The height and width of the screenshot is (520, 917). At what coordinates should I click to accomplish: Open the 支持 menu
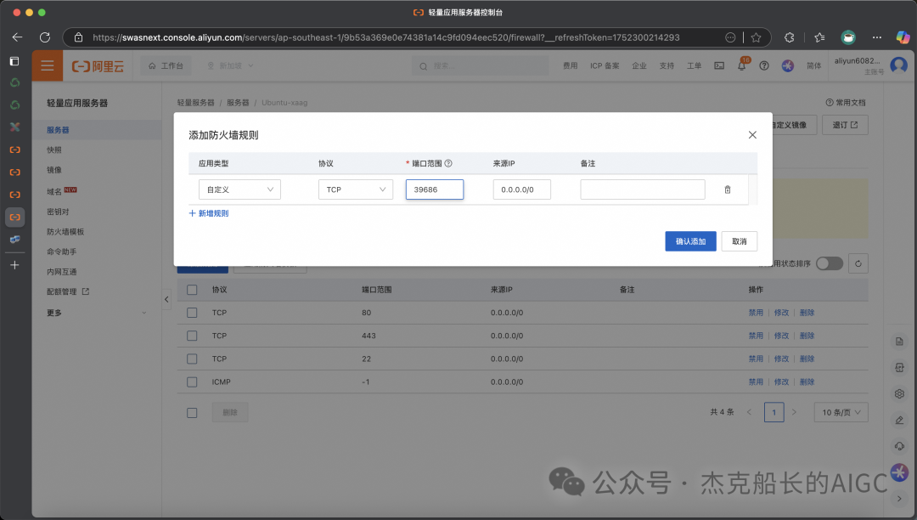667,65
